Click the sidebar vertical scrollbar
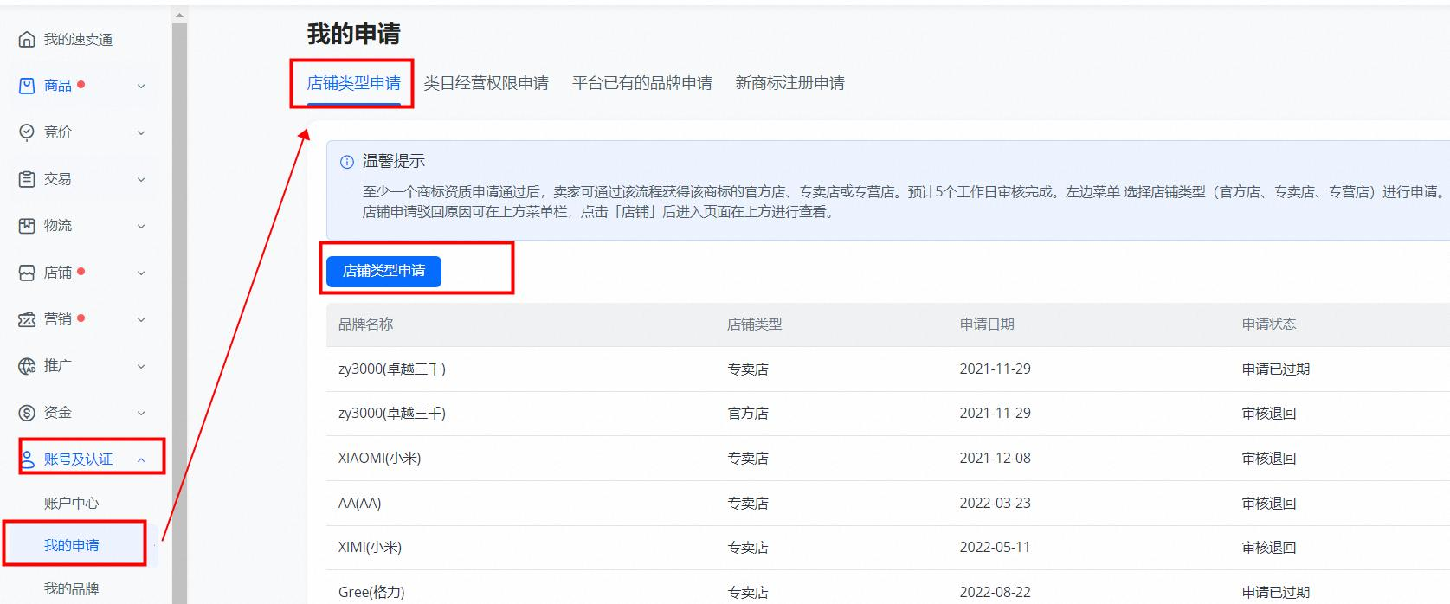The width and height of the screenshot is (1450, 604). [x=179, y=303]
